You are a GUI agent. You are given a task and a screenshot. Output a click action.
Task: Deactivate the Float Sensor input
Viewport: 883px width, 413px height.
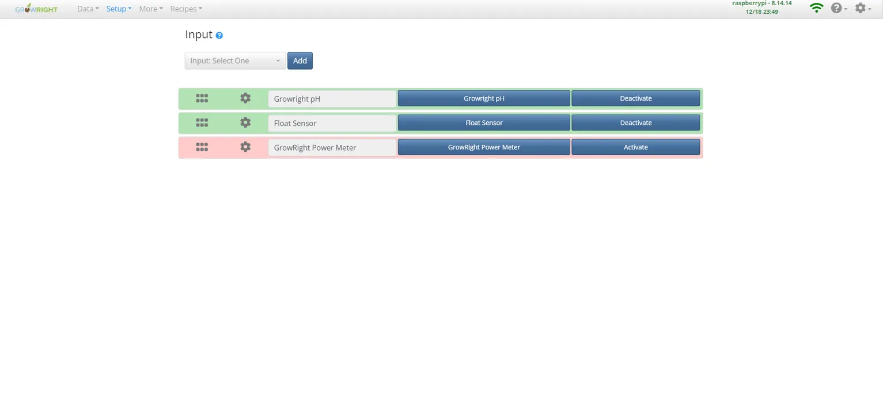(635, 123)
